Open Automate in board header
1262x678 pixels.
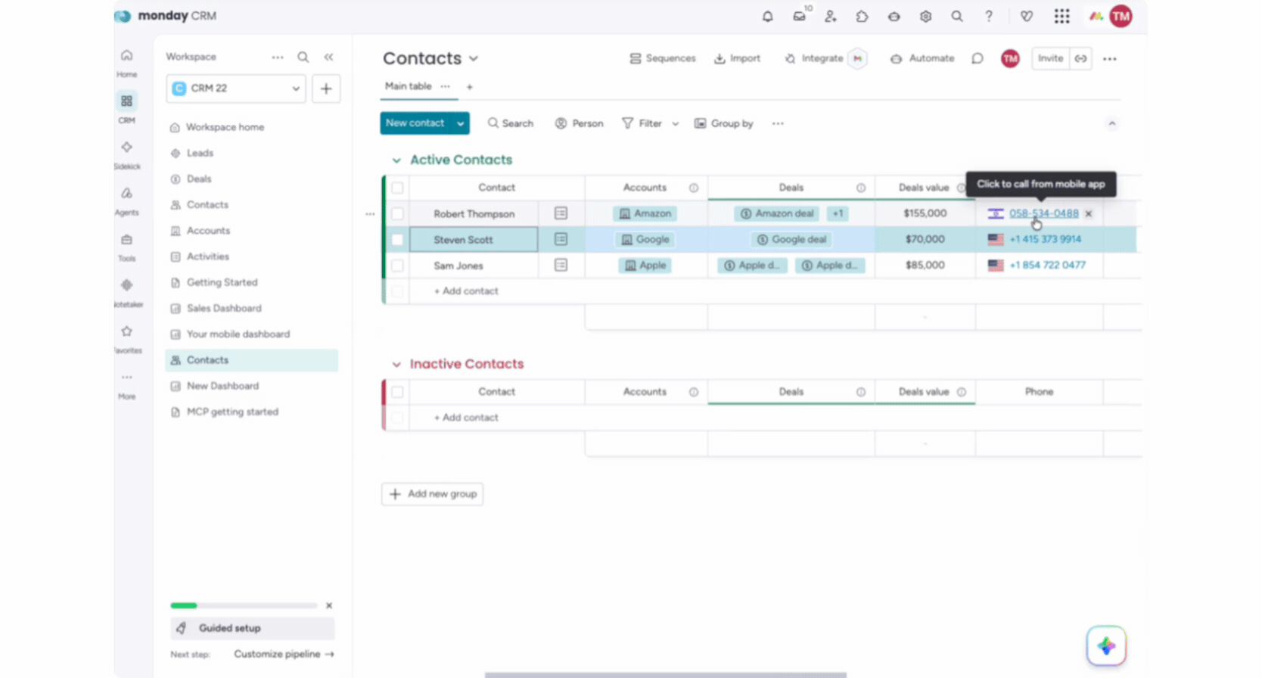pyautogui.click(x=922, y=58)
